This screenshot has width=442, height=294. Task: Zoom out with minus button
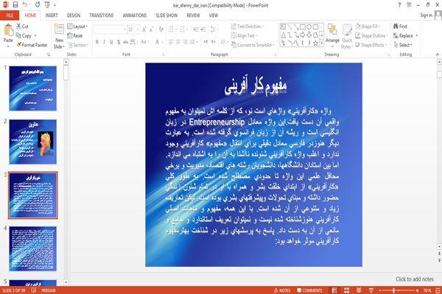point(380,290)
